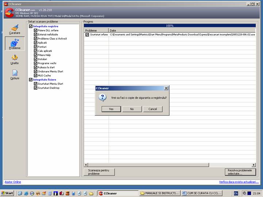This screenshot has width=263, height=197.
Task: Click the CCleaner logo in header
Action: [x=9, y=13]
